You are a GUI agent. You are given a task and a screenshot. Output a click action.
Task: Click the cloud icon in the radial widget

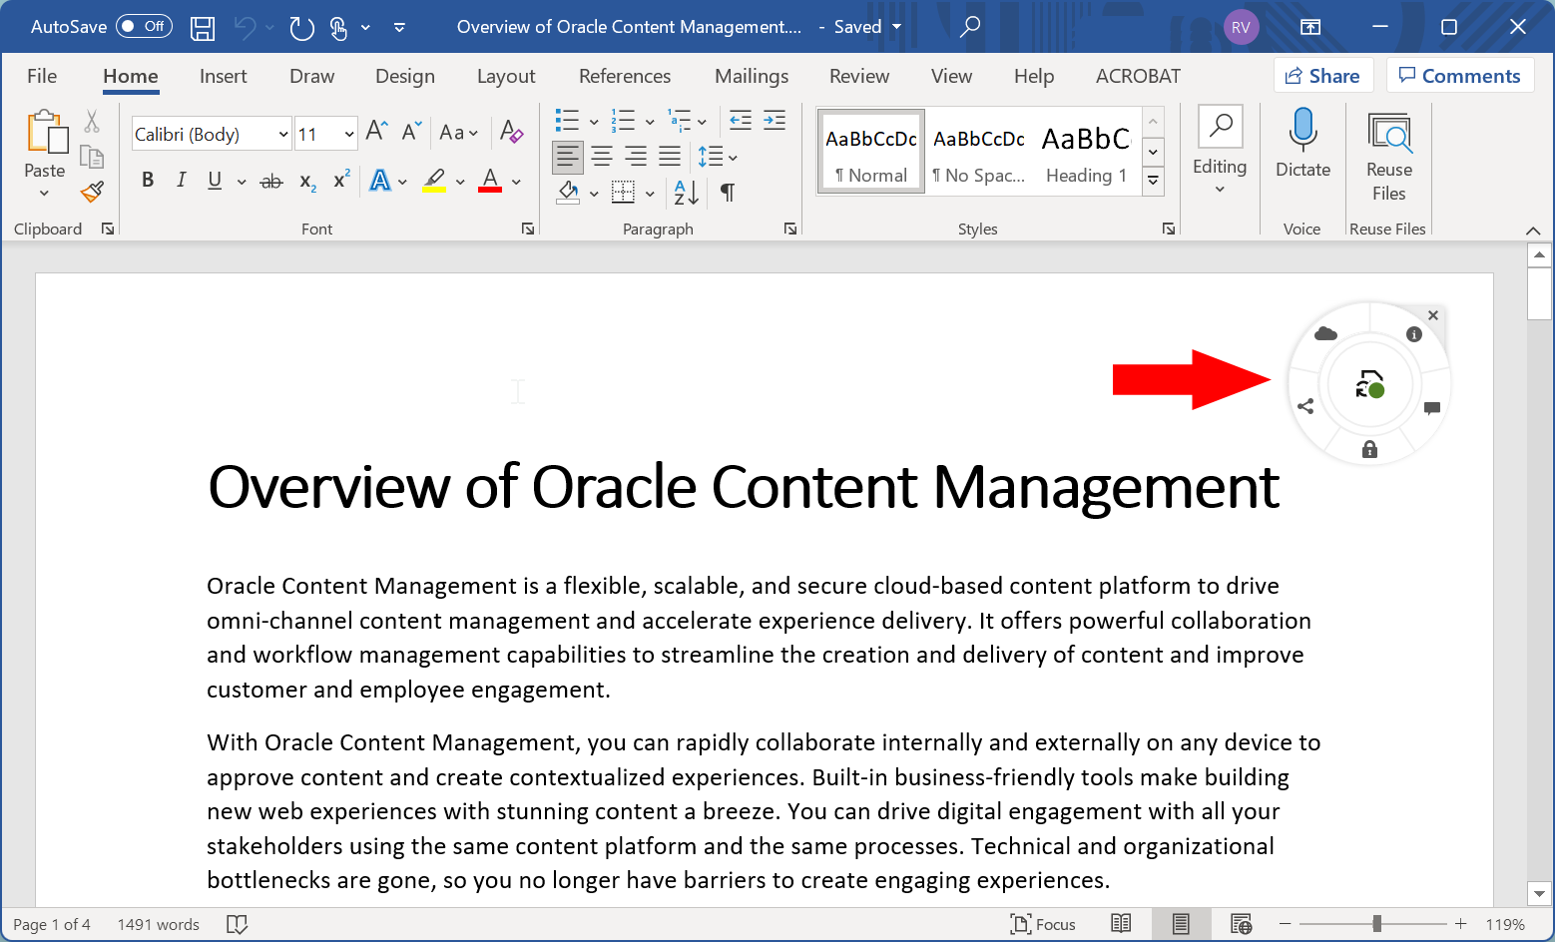click(1325, 334)
